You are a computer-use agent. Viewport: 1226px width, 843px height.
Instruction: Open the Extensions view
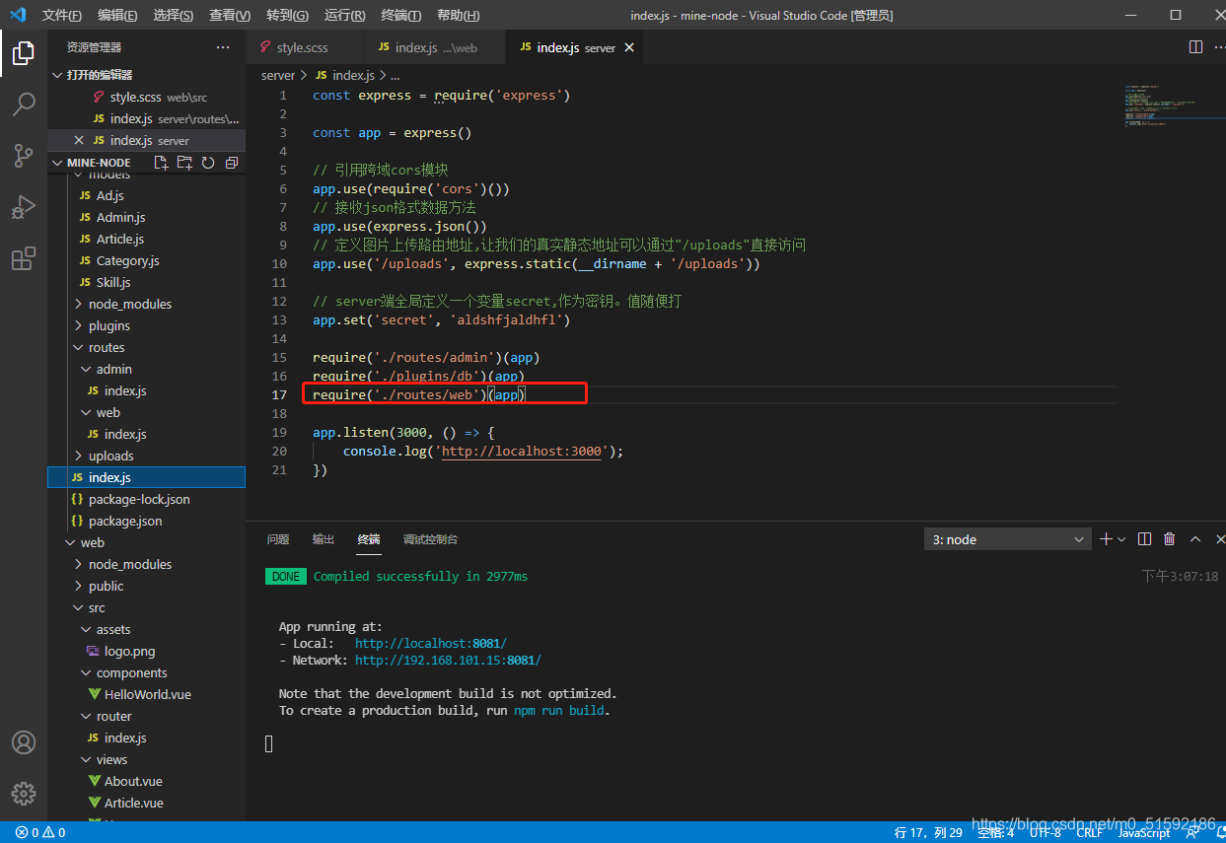pyautogui.click(x=24, y=258)
